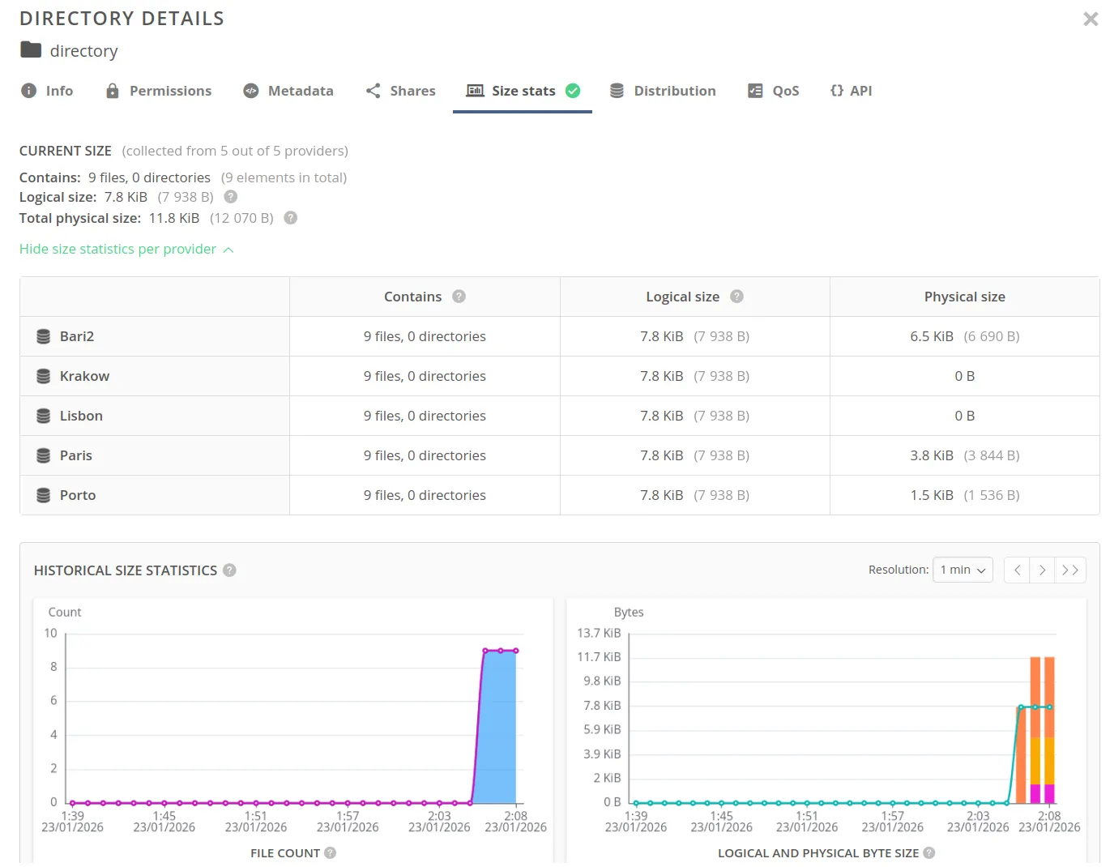Click the Krakow physical size 0 B cell
The width and height of the screenshot is (1110, 867).
pos(965,376)
